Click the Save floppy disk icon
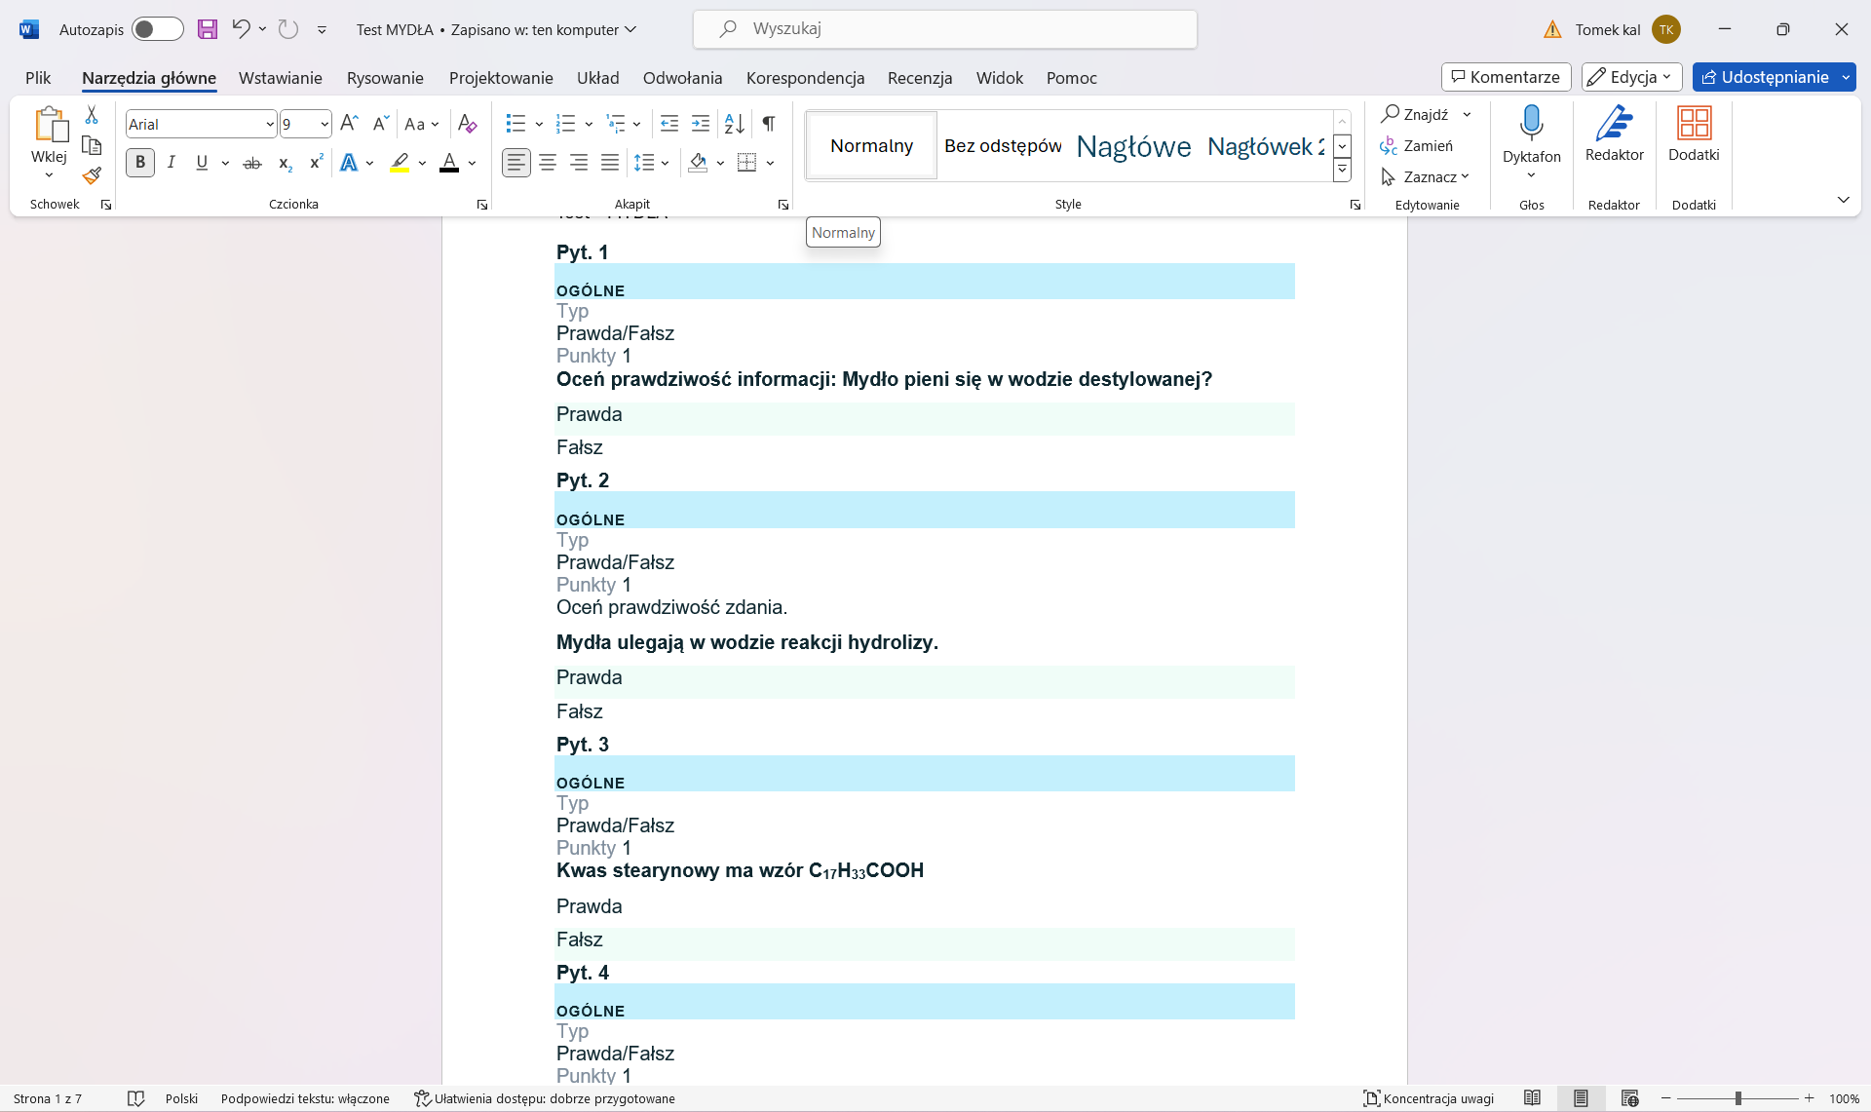Image resolution: width=1871 pixels, height=1112 pixels. 208,29
